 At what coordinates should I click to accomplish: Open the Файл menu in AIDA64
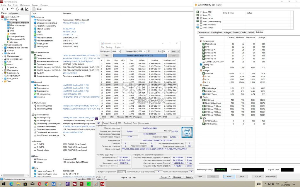(3, 5)
